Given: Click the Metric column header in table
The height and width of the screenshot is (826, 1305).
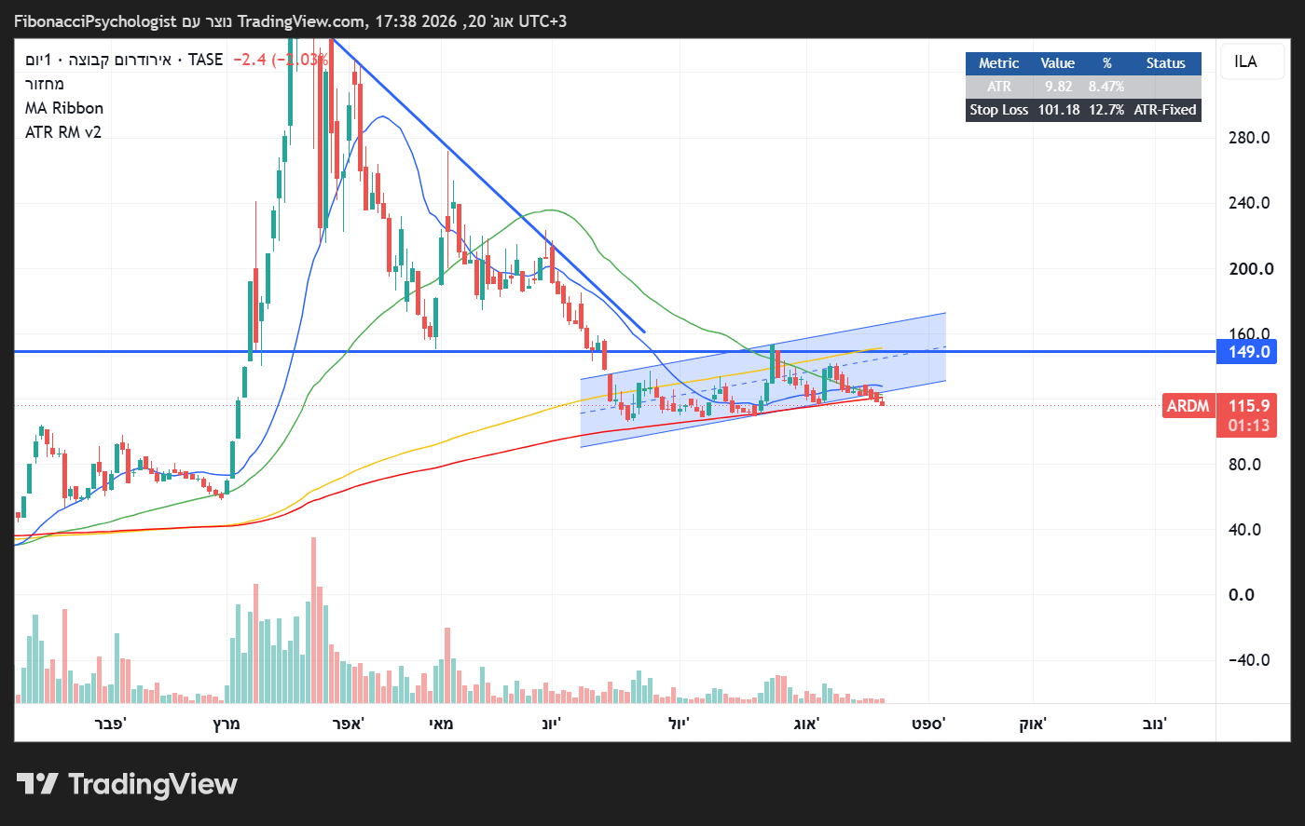Looking at the screenshot, I should (999, 63).
